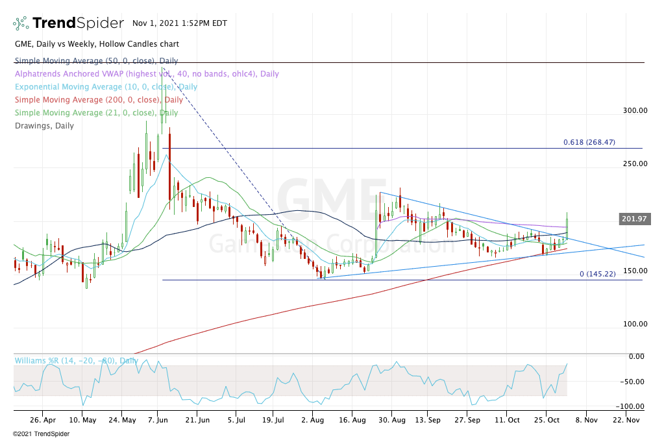
Task: Click the 0.618 (268.47) Fibonacci label
Action: click(589, 142)
